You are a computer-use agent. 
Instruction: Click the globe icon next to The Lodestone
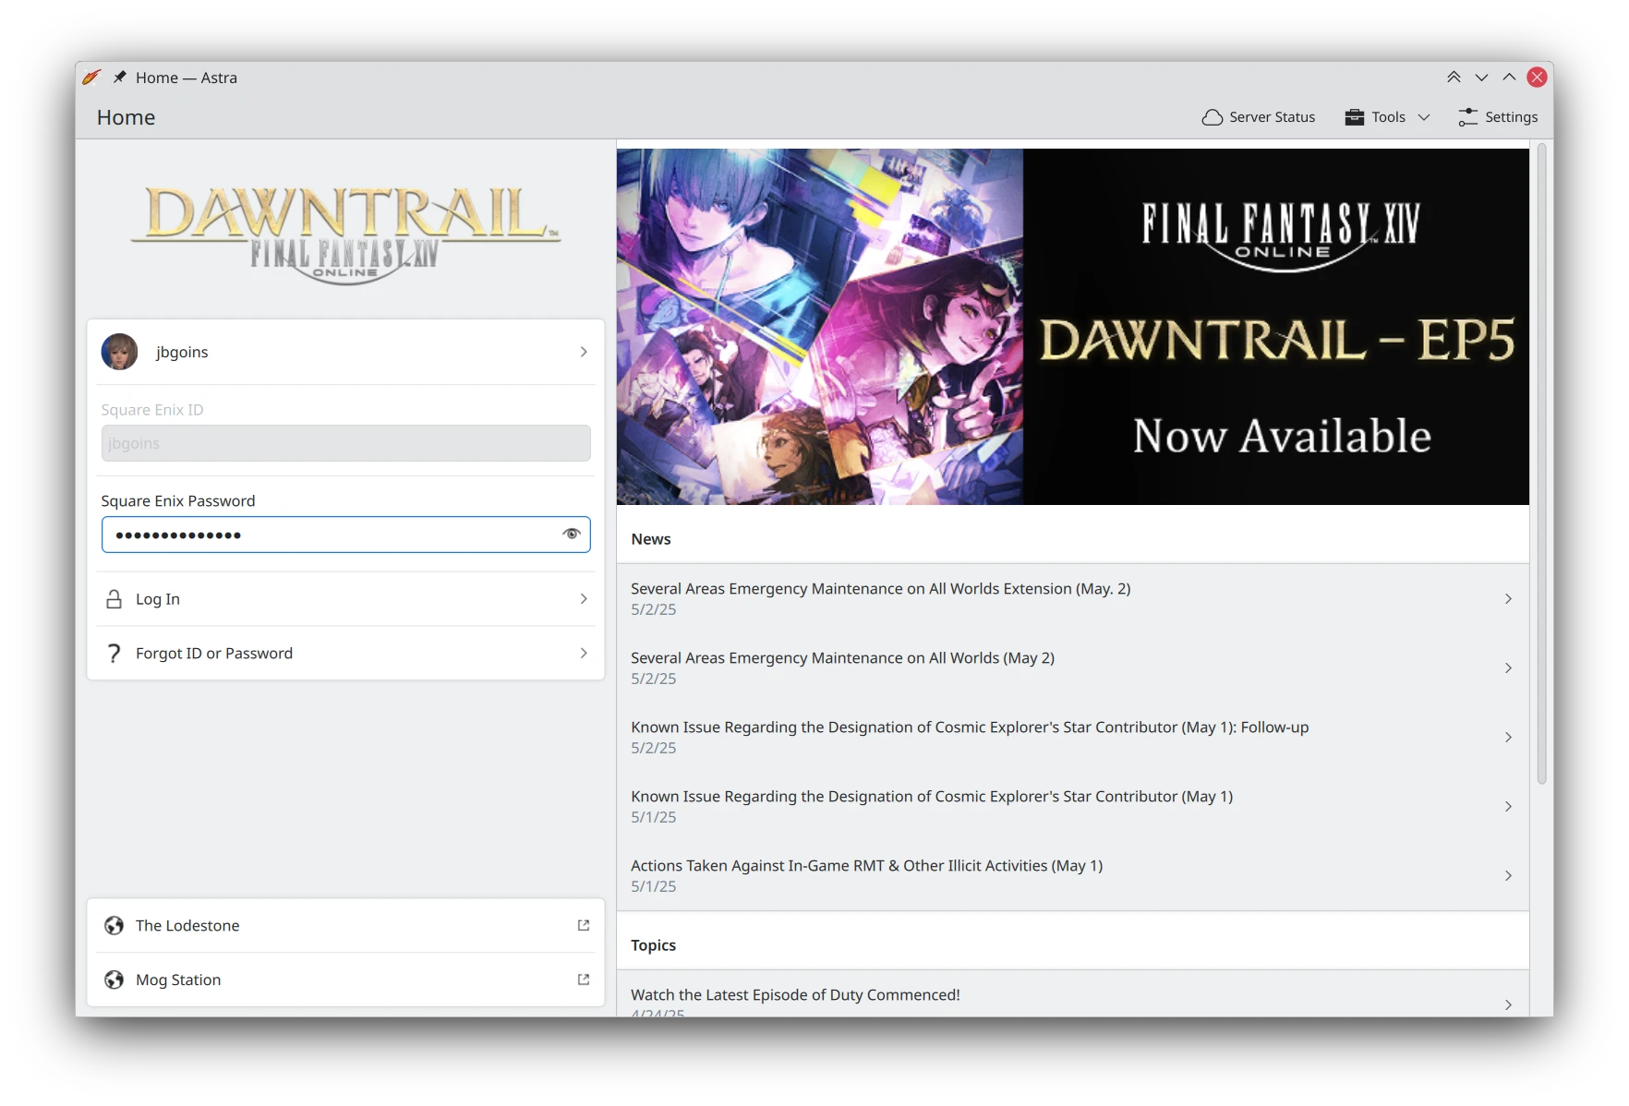(114, 926)
